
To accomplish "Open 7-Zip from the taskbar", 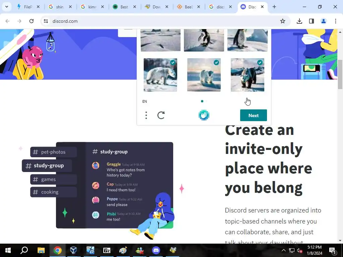I will point(107,250).
